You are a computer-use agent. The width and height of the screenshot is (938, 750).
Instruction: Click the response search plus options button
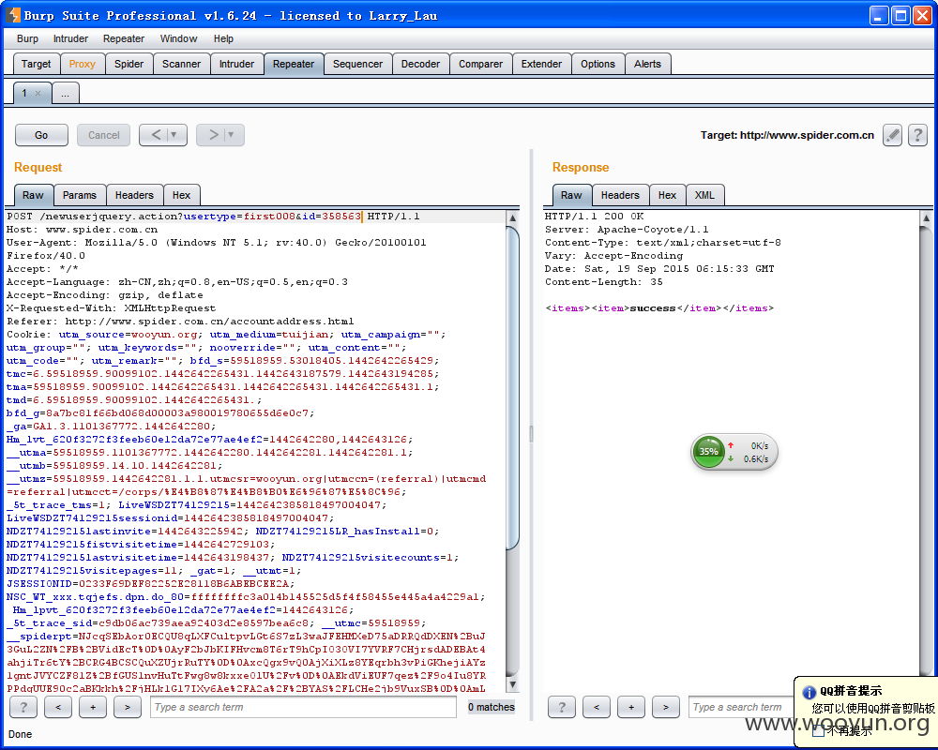tap(631, 707)
